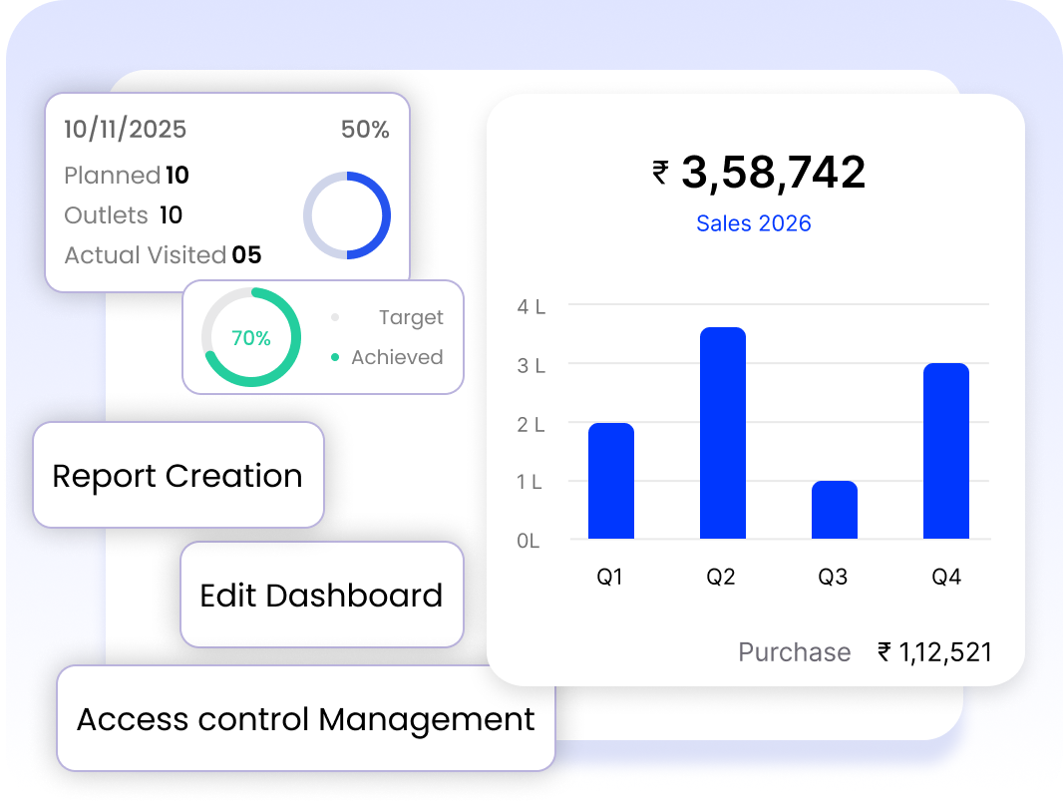Select the Actual Visited 05 row

click(x=163, y=255)
